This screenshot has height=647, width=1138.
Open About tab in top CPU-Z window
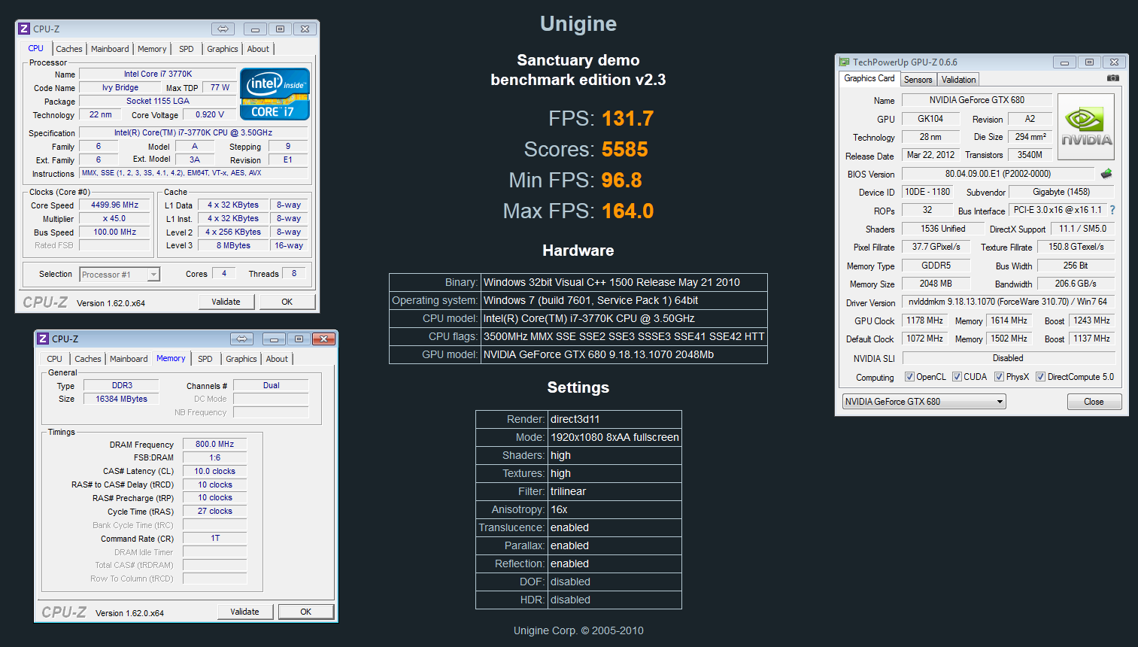[258, 49]
